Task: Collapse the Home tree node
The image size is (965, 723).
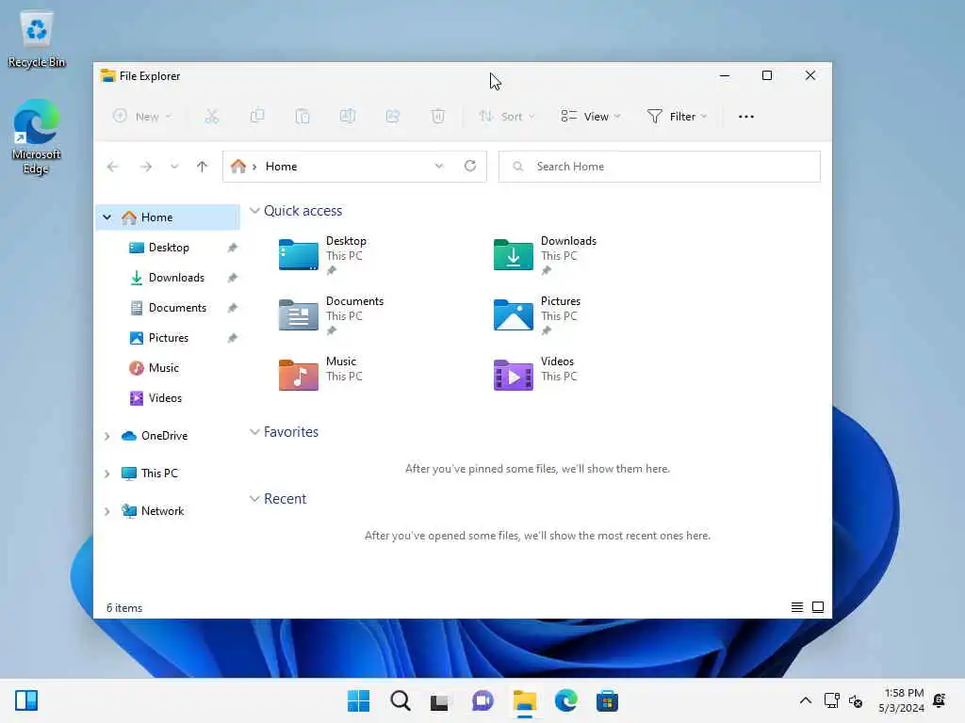Action: 107,217
